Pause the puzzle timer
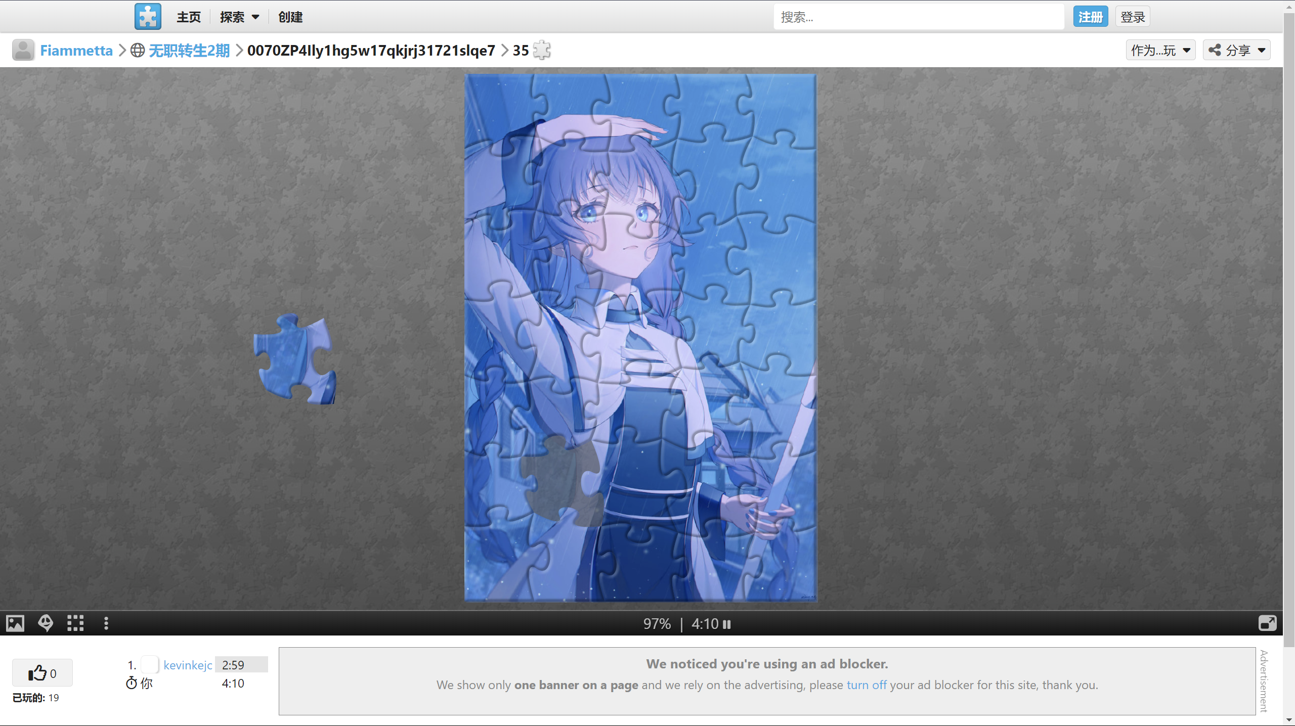Screen dimensions: 1295x726 point(727,624)
